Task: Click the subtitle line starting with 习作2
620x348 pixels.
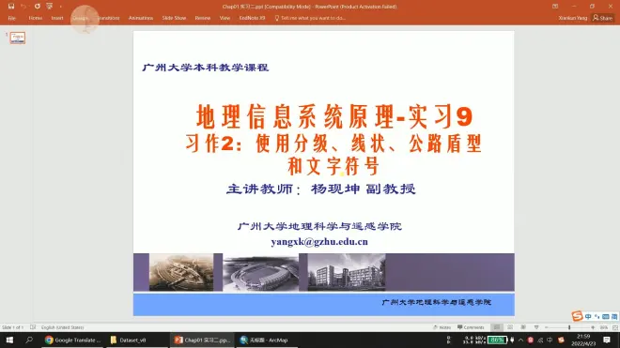Action: (333, 143)
